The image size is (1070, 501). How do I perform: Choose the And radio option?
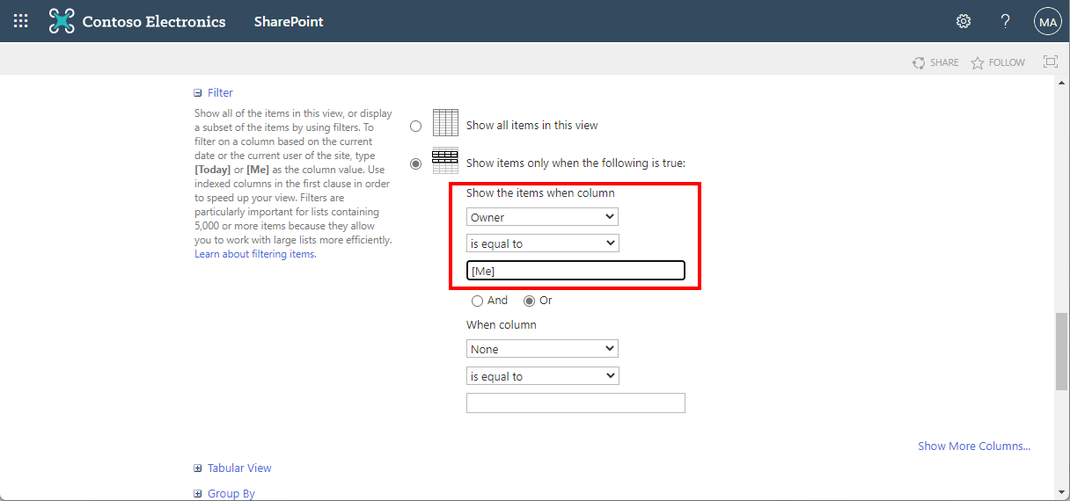[478, 301]
